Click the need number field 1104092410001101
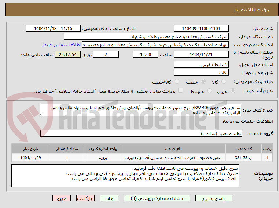Viewport: 279px width, 208px height. pyautogui.click(x=201, y=29)
